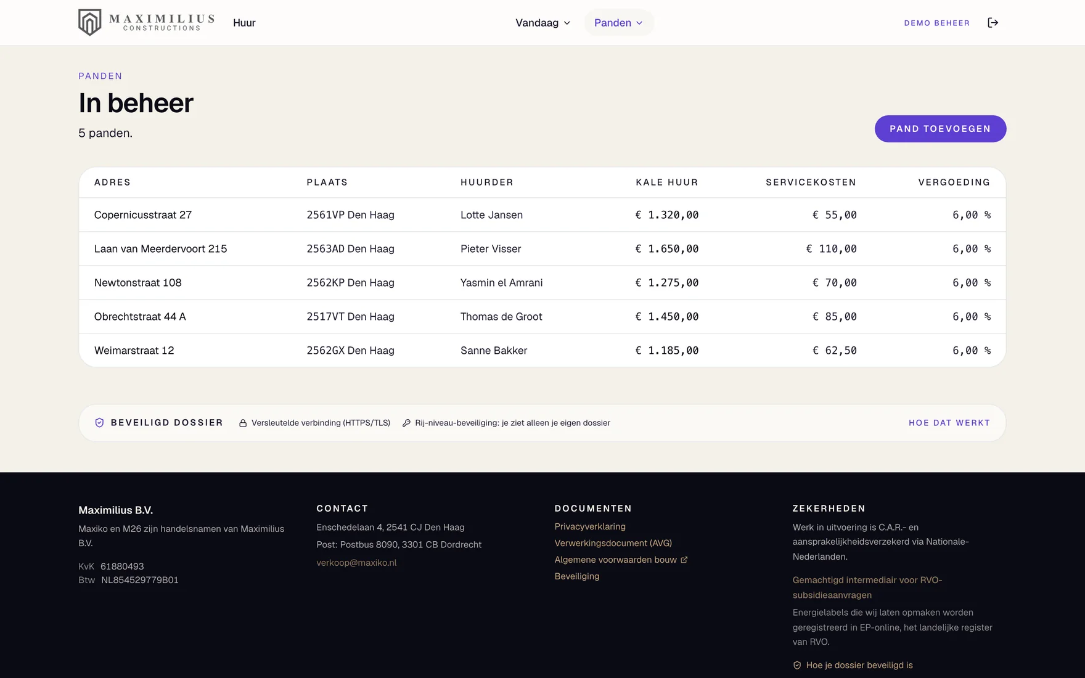The width and height of the screenshot is (1085, 678).
Task: Open Verwerkingsdocument (AVG) link
Action: click(x=613, y=543)
